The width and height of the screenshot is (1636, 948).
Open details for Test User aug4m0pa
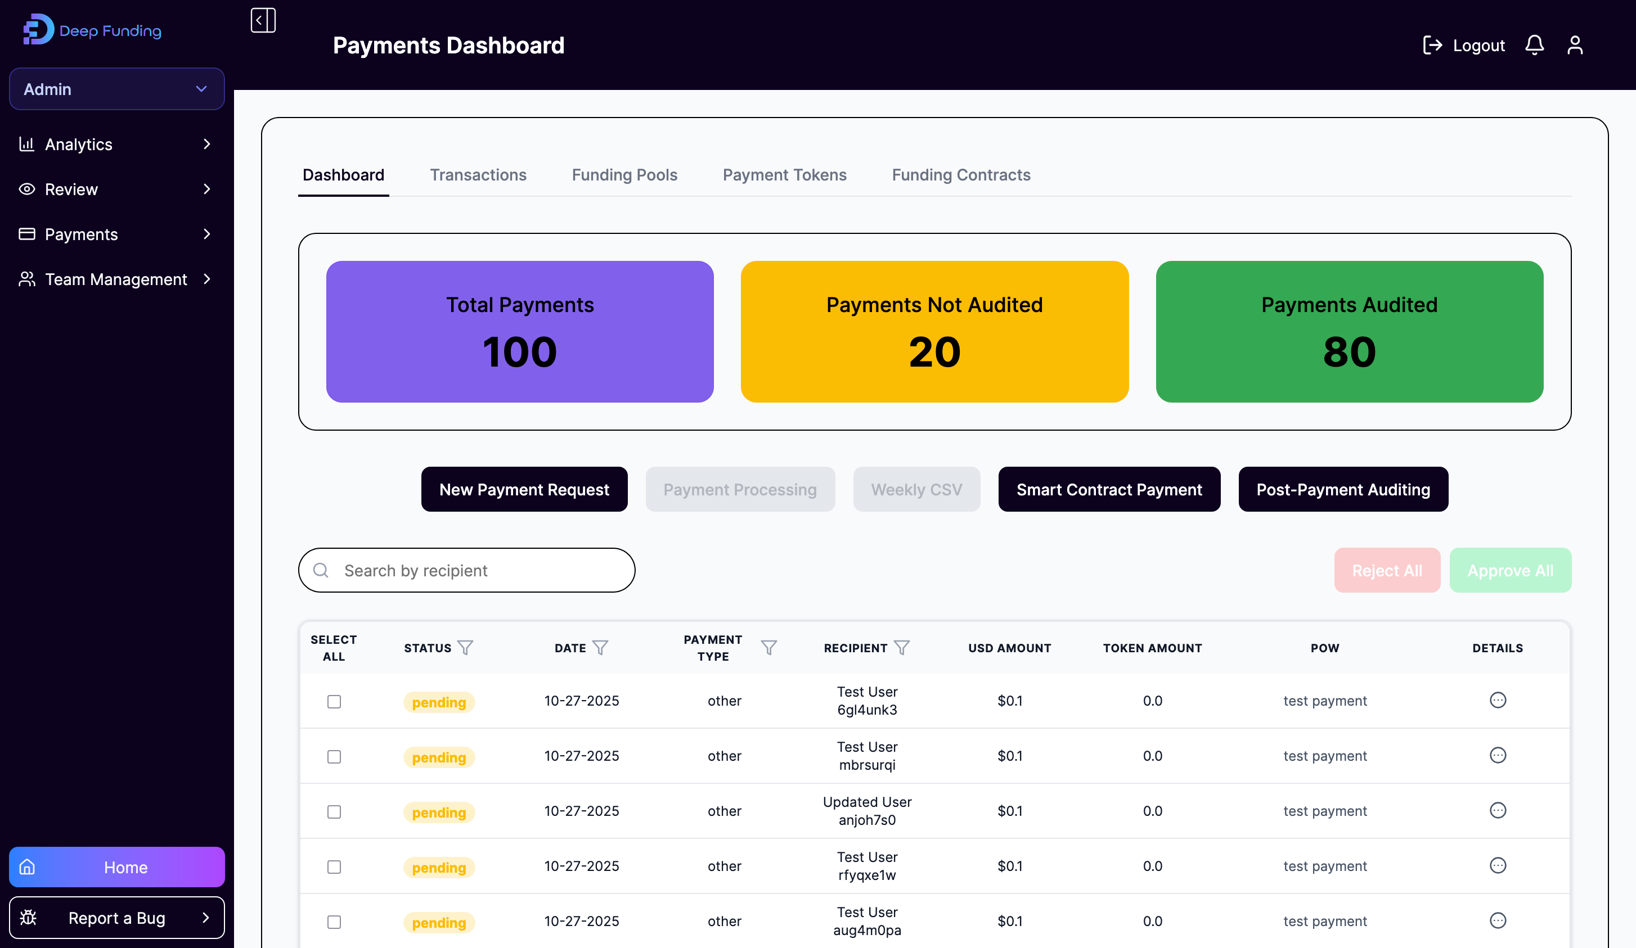[x=1498, y=921]
